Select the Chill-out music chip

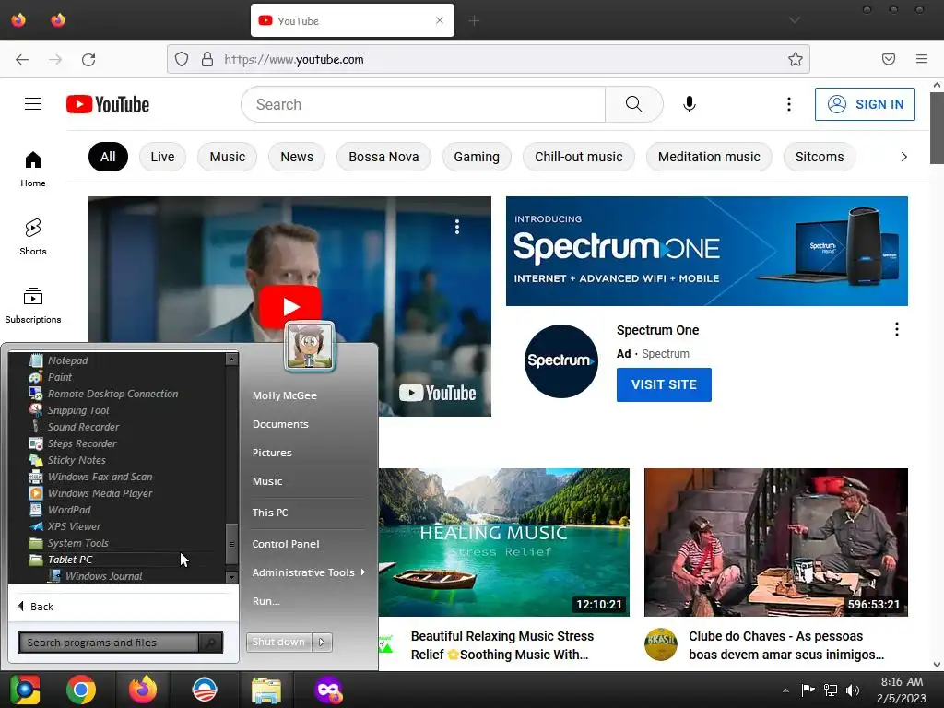point(579,157)
